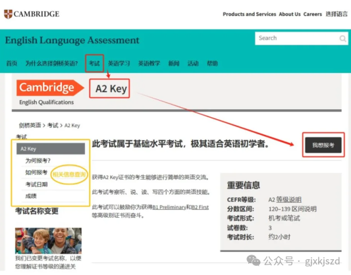Open the Careers link
The height and width of the screenshot is (275, 351).
pyautogui.click(x=313, y=14)
